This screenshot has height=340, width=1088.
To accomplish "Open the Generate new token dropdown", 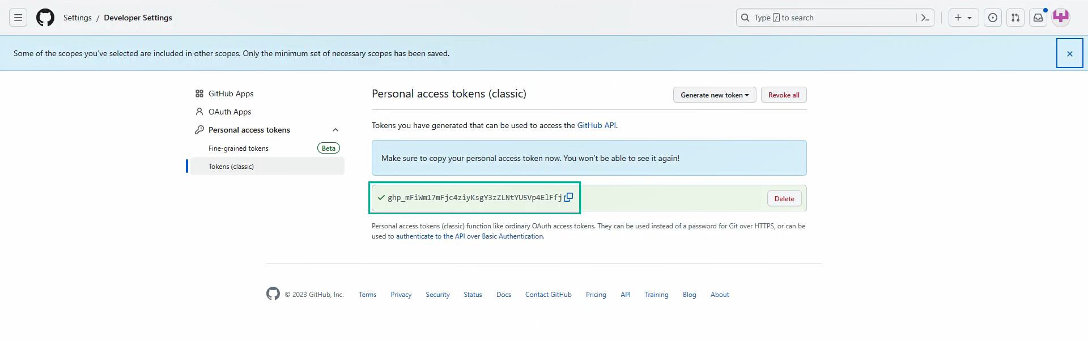I will pos(715,95).
